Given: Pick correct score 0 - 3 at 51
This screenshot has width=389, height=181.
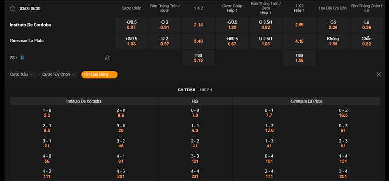Looking at the screenshot, I should [343, 128].
